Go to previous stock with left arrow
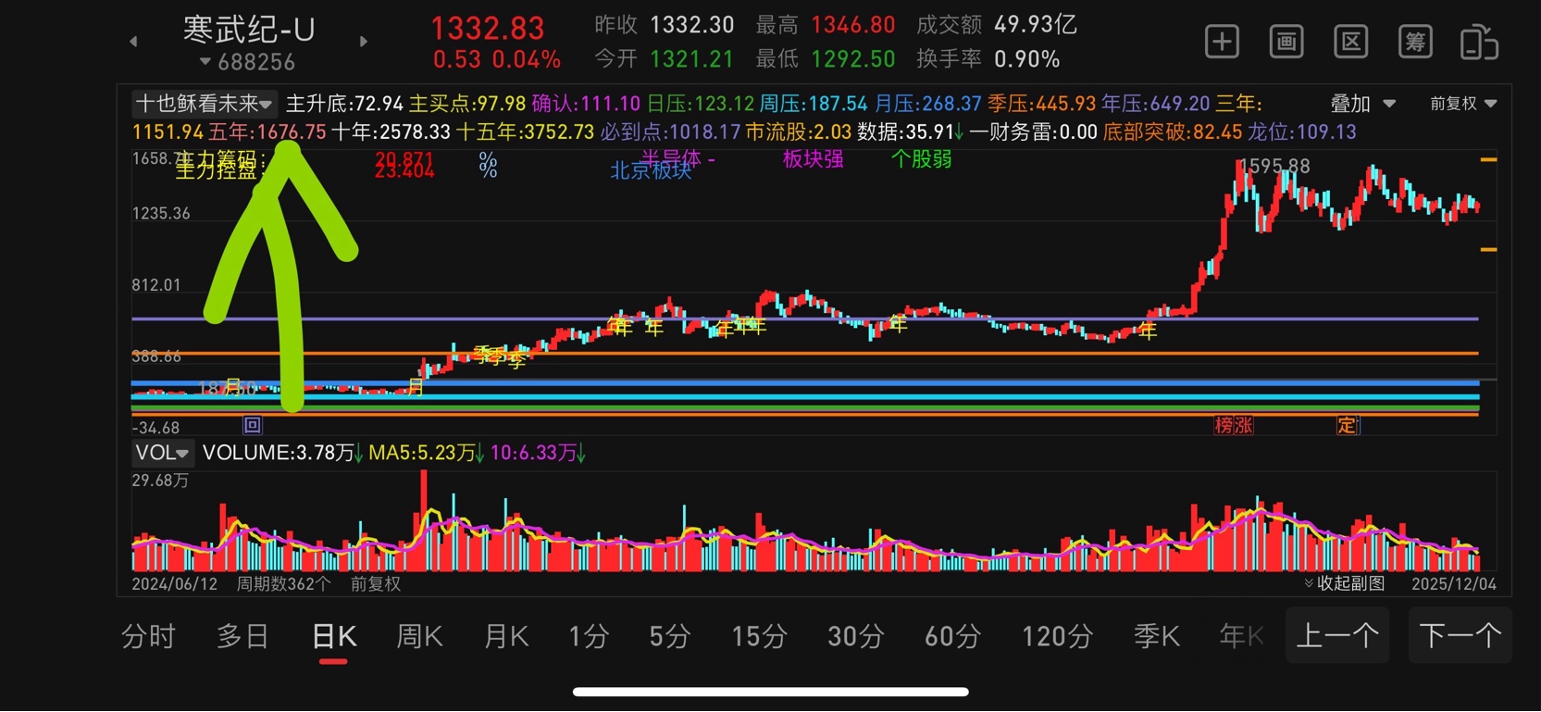 (133, 42)
